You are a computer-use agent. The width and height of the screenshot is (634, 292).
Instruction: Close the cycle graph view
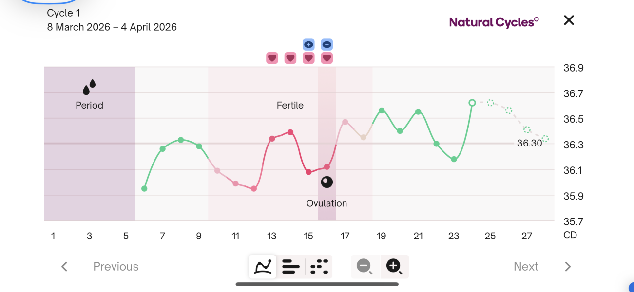click(569, 20)
